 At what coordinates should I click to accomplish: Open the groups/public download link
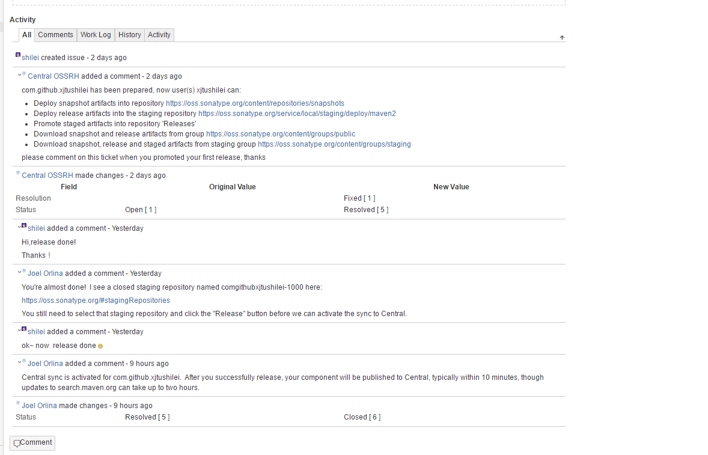click(x=280, y=134)
